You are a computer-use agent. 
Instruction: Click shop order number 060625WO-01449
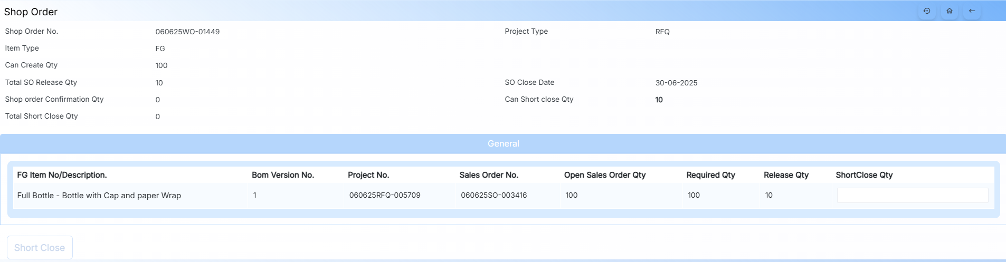click(x=187, y=32)
